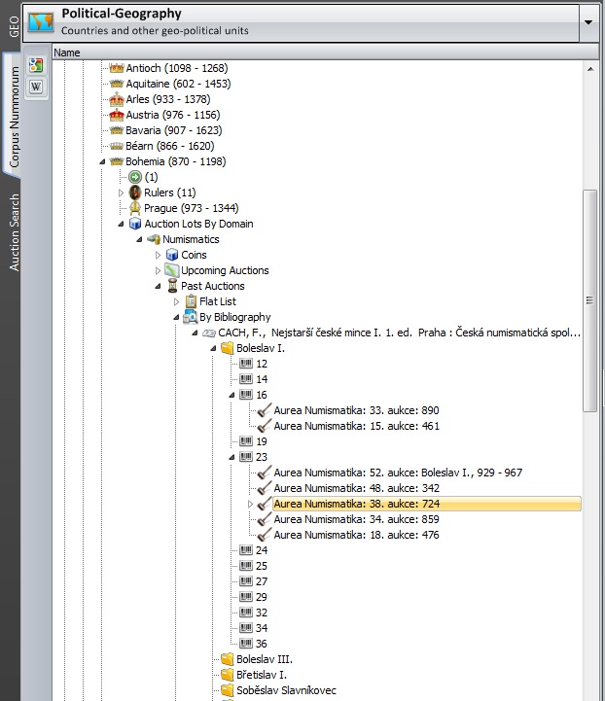Select catalog number 24
605x701 pixels.
tap(262, 550)
